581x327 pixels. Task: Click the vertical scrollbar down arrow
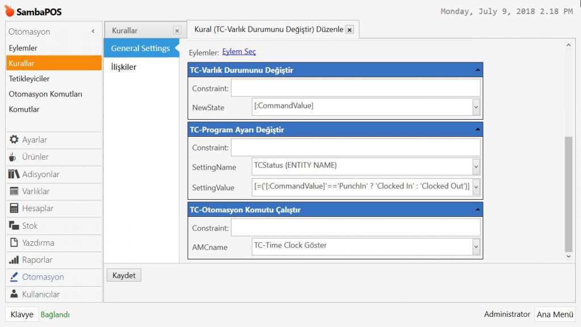[569, 256]
